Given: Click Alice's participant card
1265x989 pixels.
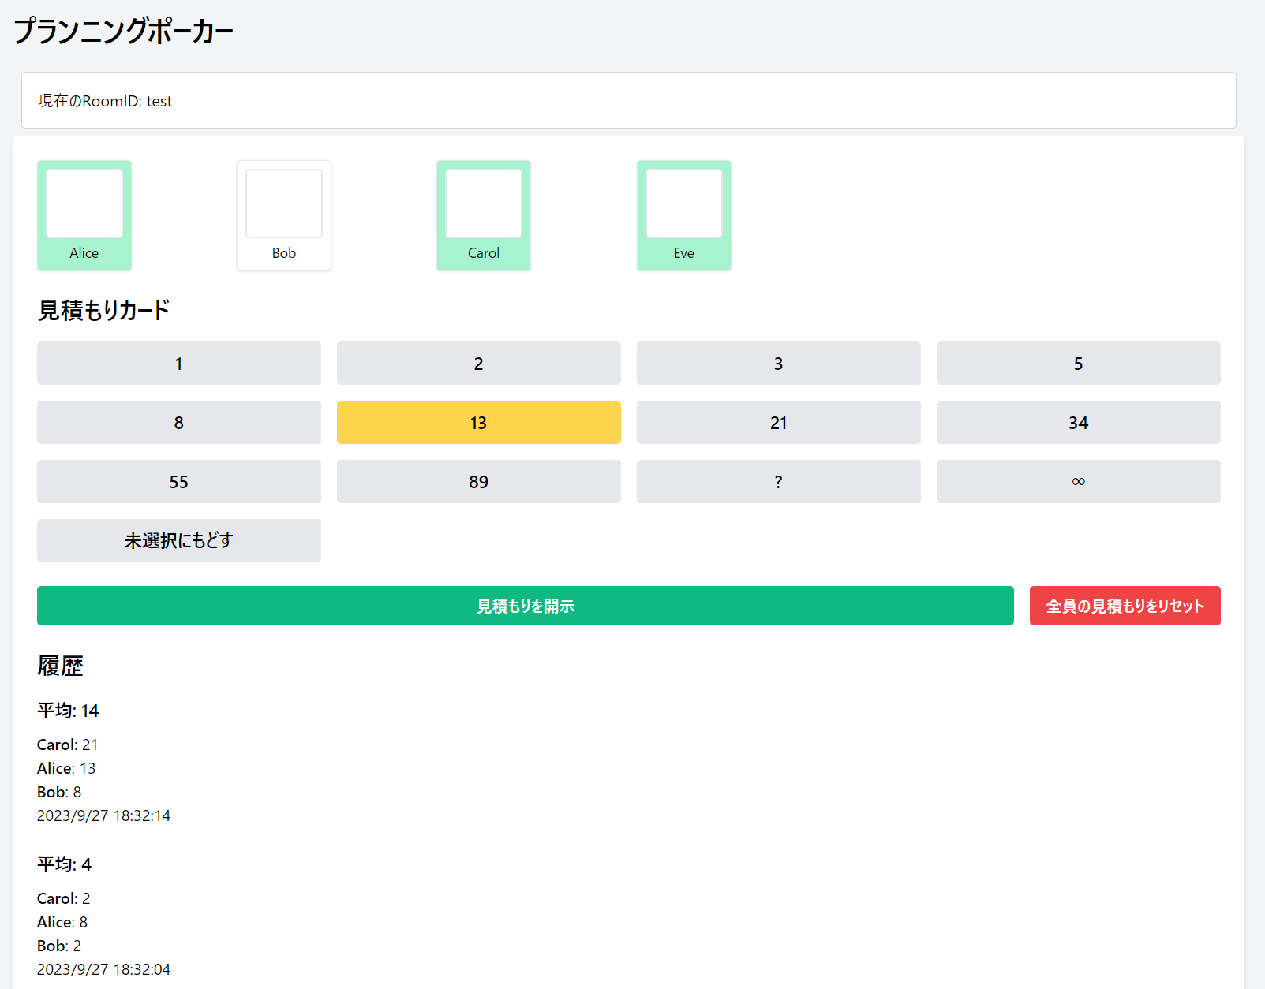Looking at the screenshot, I should coord(84,215).
